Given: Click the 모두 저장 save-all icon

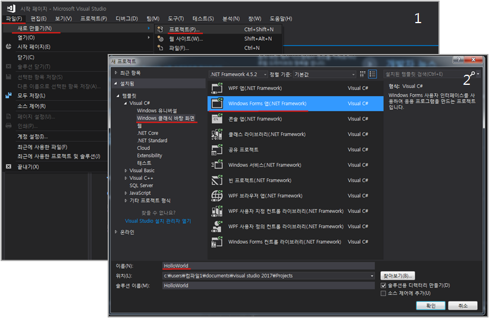Looking at the screenshot, I should (x=8, y=96).
